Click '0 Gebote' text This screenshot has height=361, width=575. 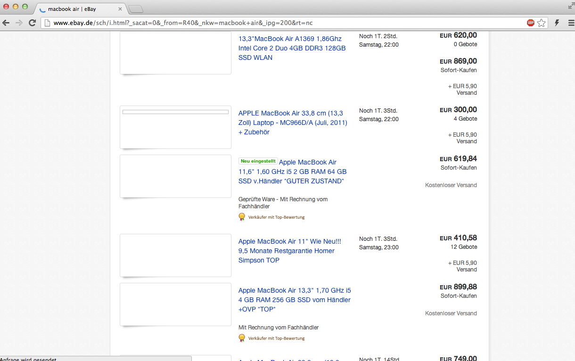coord(465,44)
